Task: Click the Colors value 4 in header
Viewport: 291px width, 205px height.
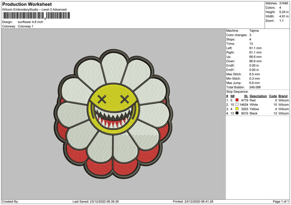Action: tap(280, 8)
